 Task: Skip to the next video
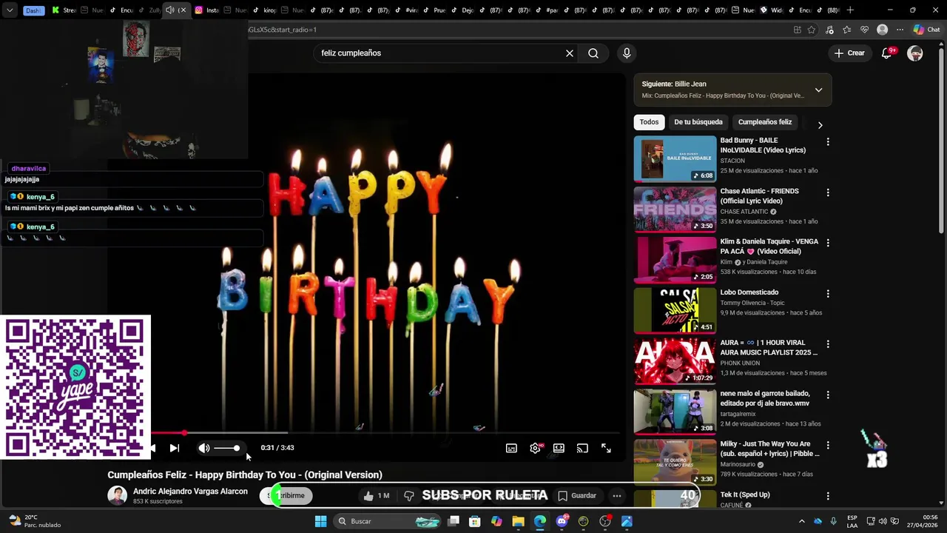175,448
